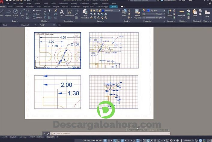Expand the Draw panel
The width and height of the screenshot is (212, 142).
pos(15,21)
